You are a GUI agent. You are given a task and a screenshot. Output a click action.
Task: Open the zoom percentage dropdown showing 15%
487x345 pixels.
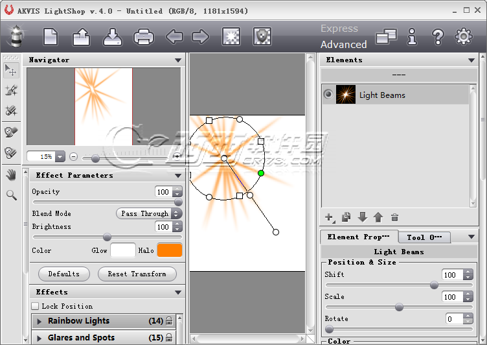(60, 156)
